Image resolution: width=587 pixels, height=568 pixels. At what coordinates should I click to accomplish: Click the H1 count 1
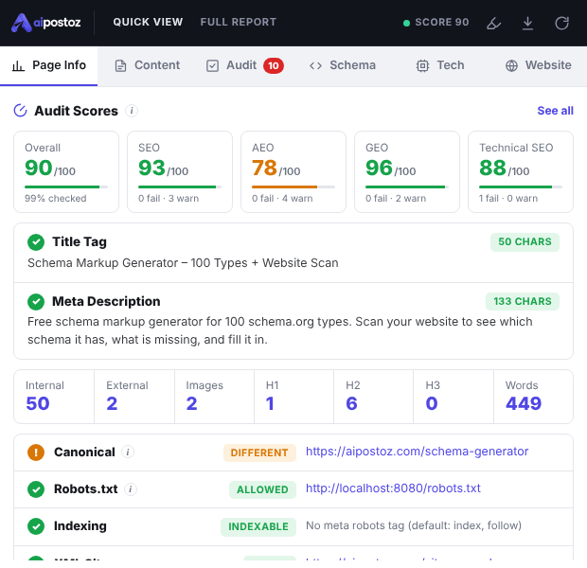(270, 403)
